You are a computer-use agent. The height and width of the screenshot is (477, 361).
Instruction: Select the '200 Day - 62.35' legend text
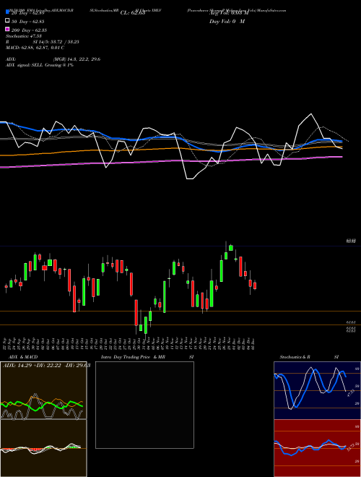(x=29, y=30)
